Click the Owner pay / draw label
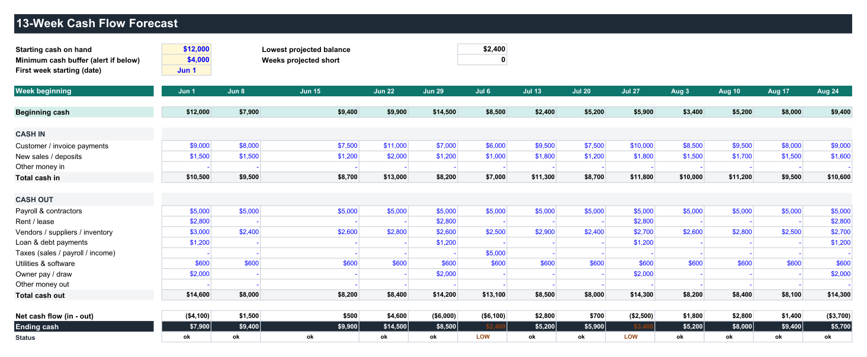This screenshot has width=867, height=357. coord(44,274)
